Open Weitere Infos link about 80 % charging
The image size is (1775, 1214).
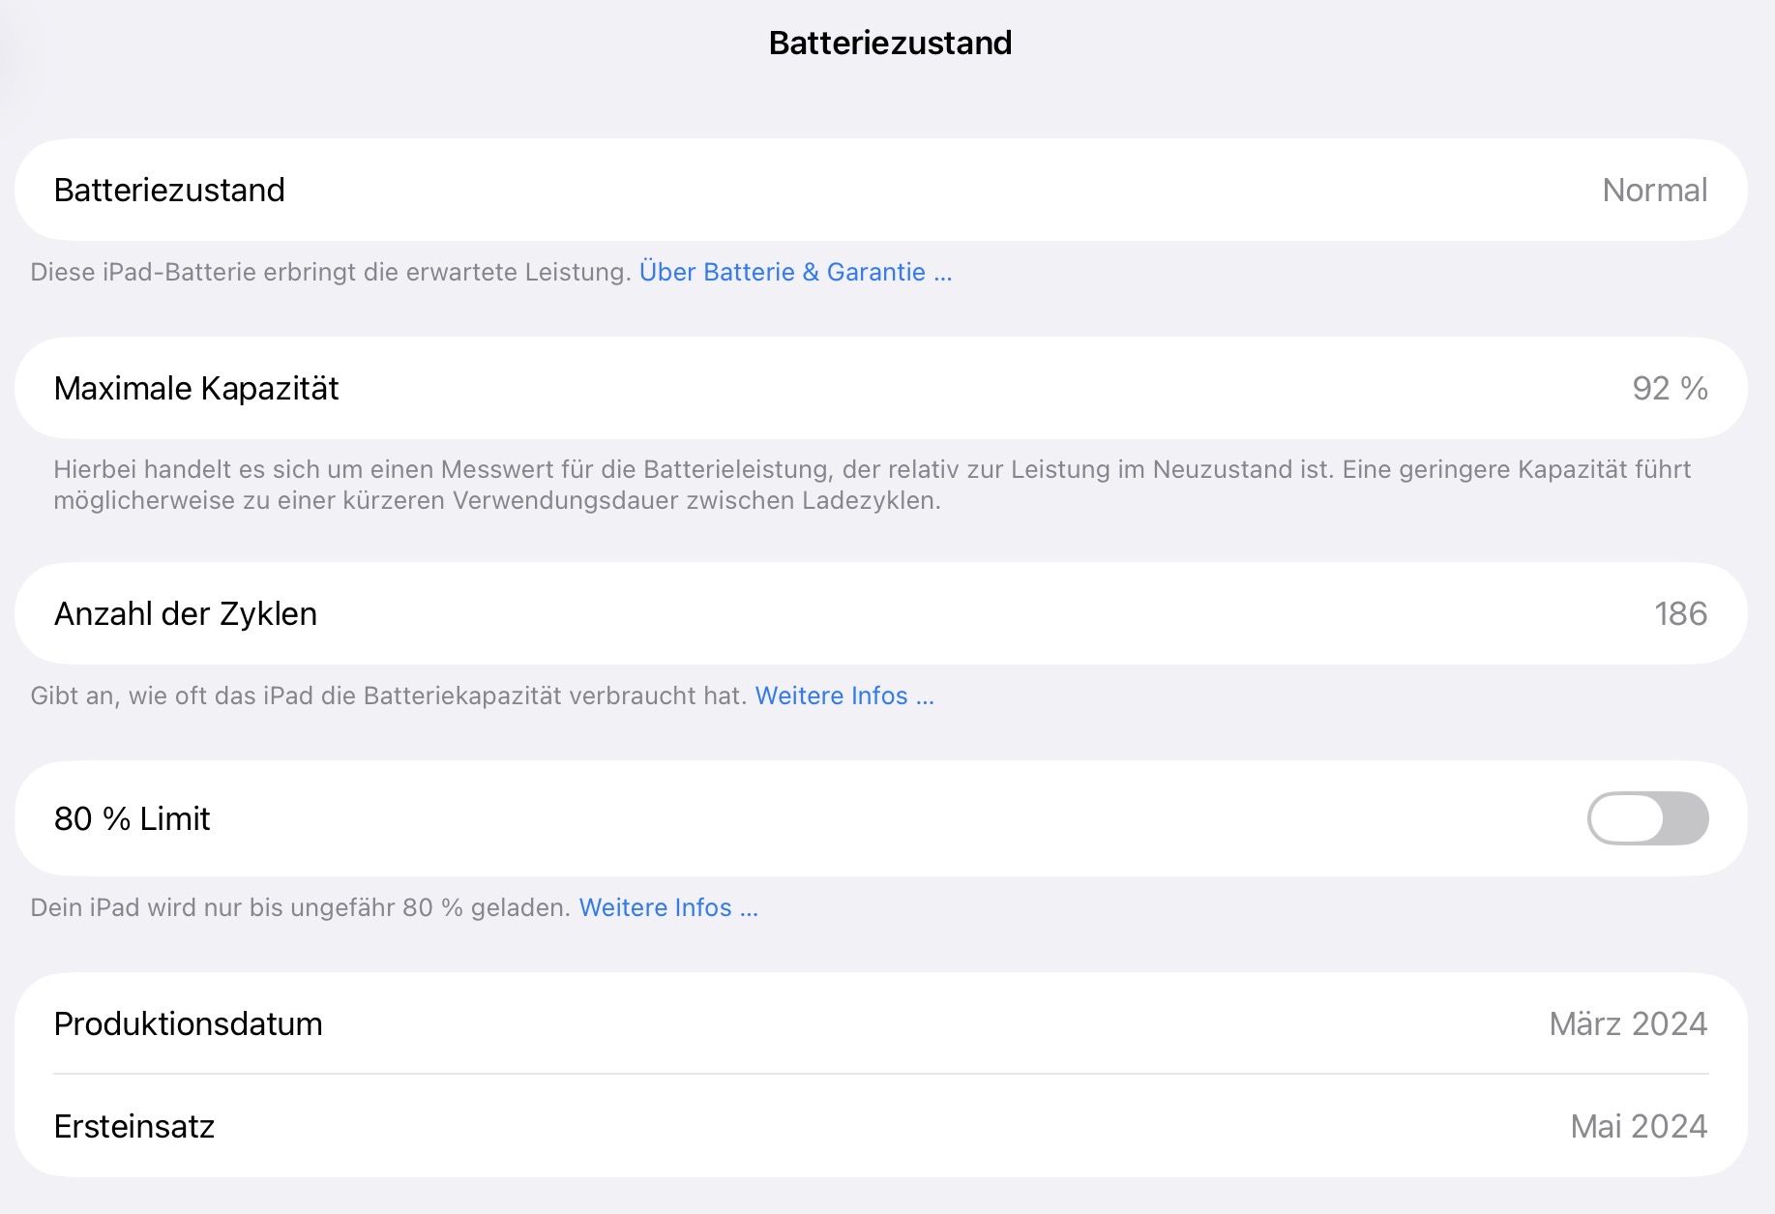(x=668, y=907)
